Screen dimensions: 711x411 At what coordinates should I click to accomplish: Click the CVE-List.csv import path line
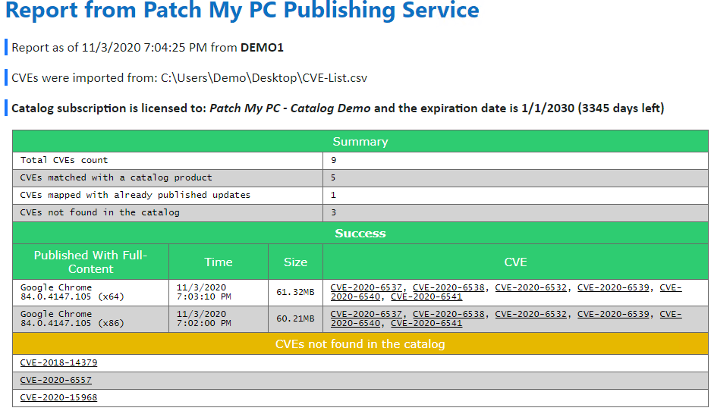pos(189,78)
